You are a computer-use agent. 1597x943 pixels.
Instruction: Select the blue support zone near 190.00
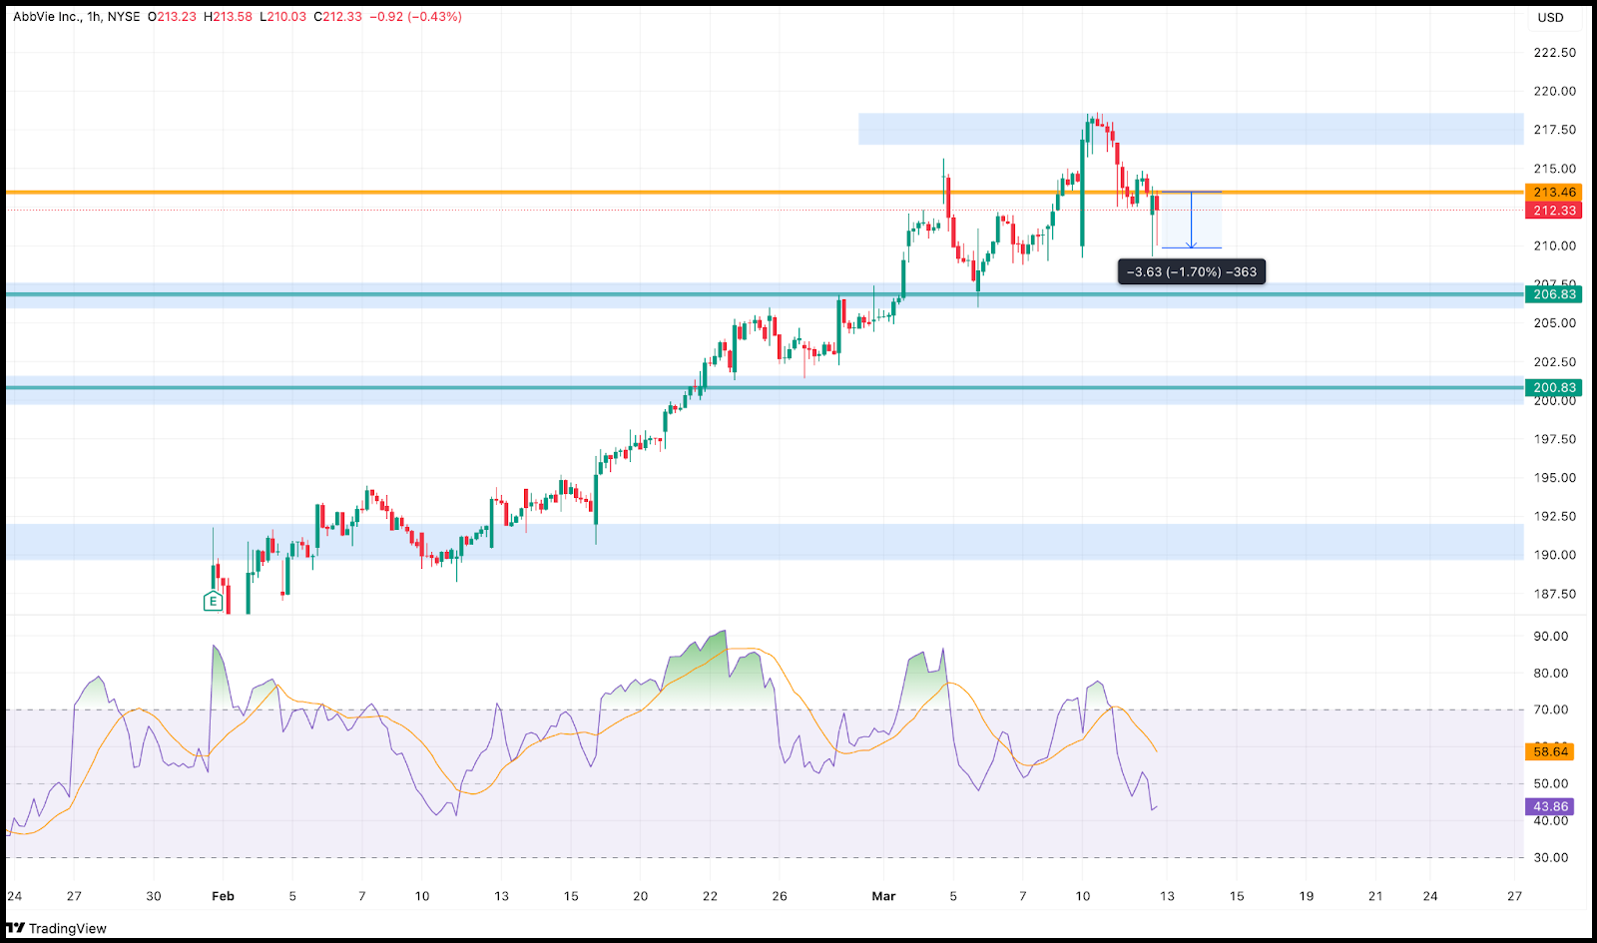point(765,542)
